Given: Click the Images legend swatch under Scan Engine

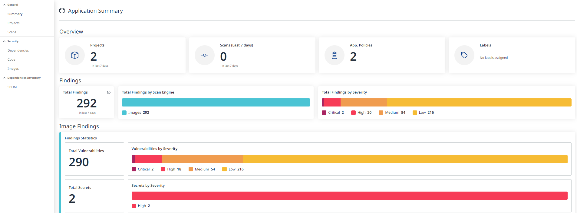Looking at the screenshot, I should (x=124, y=113).
